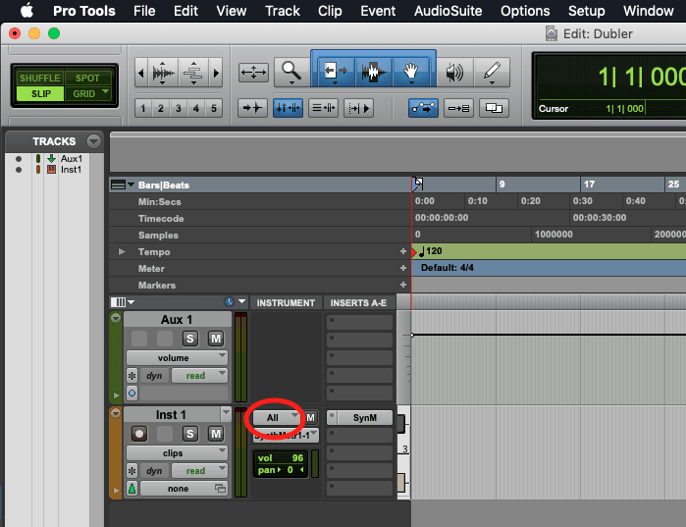Open Inst 1 track view selector clips
686x527 pixels.
tap(177, 453)
